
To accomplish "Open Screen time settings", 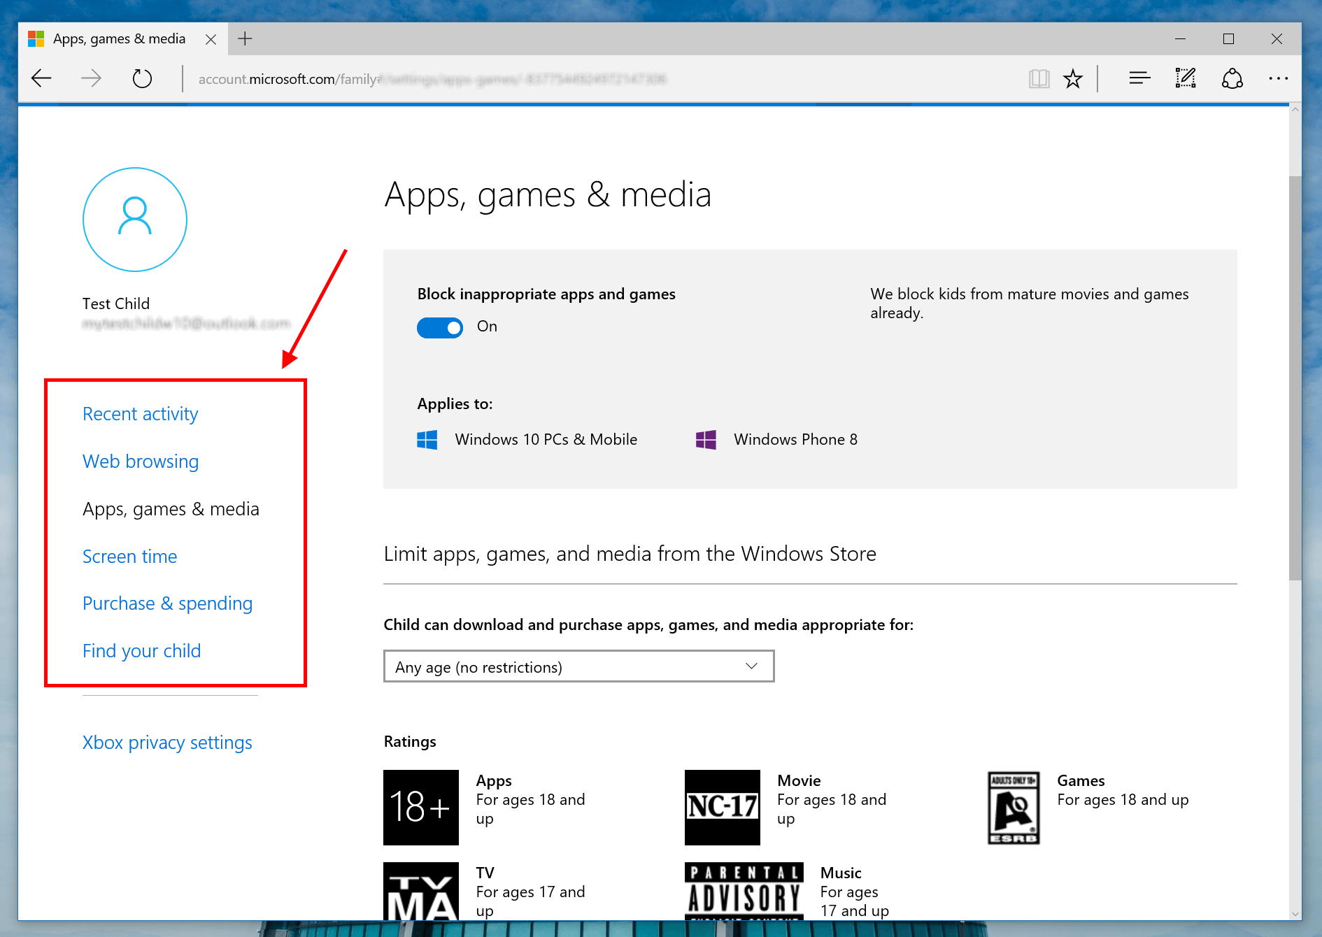I will coord(129,557).
